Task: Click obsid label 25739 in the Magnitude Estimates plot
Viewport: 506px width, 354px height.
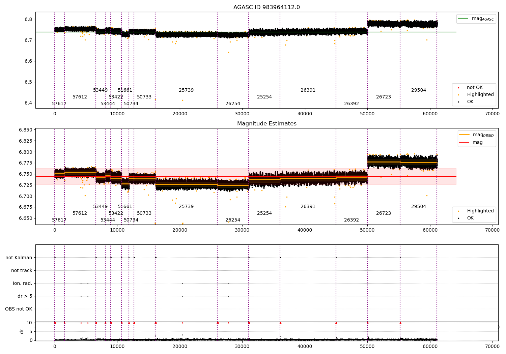Action: click(186, 207)
